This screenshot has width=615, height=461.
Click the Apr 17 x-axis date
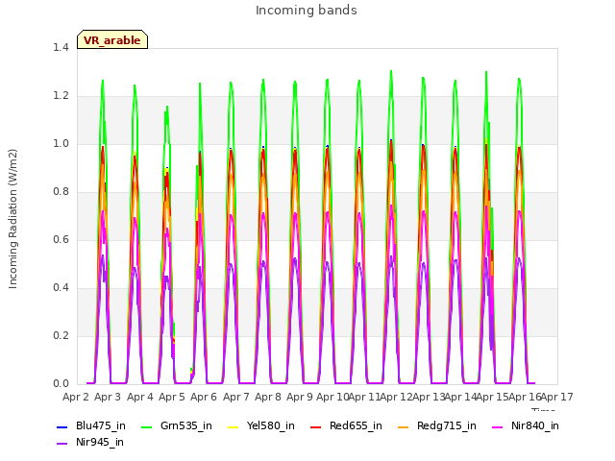(557, 397)
